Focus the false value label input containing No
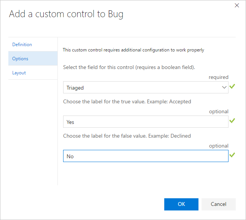Image resolution: width=246 pixels, height=220 pixels. point(146,156)
